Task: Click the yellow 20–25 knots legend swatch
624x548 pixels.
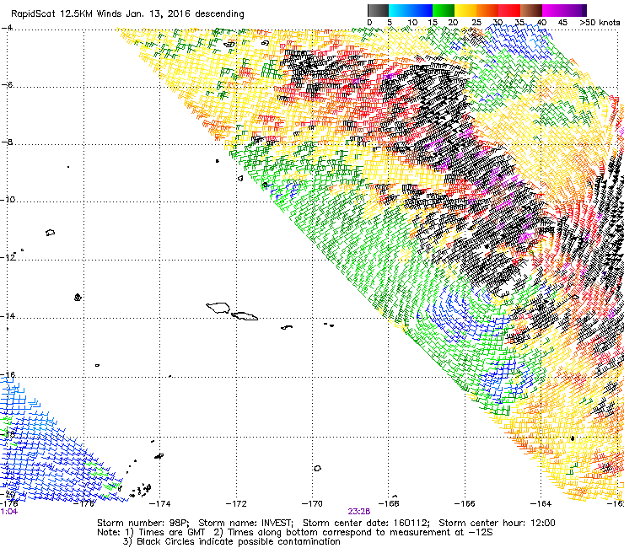Action: [465, 10]
